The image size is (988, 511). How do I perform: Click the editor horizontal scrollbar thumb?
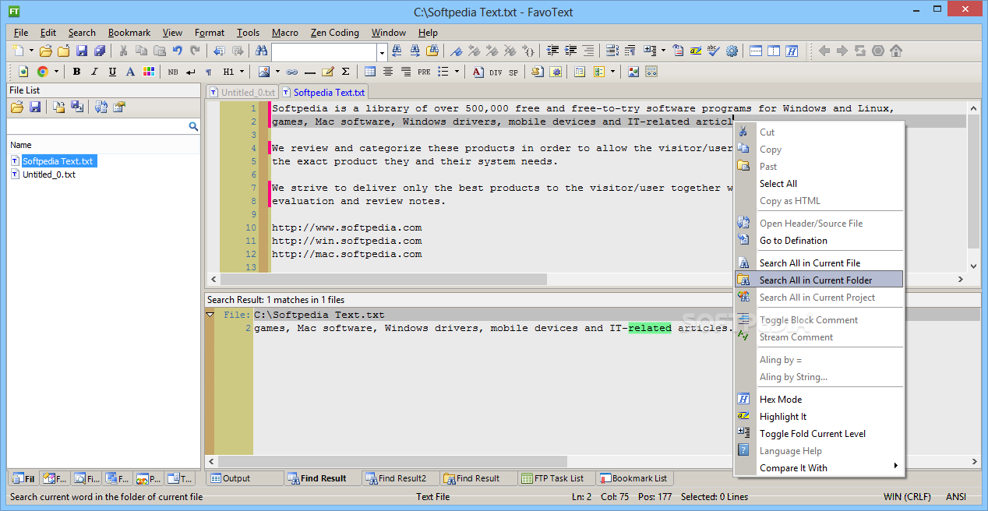(383, 279)
